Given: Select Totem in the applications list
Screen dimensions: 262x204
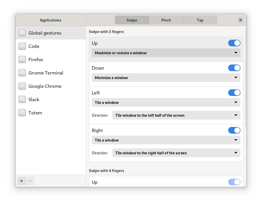Looking at the screenshot, I should click(51, 113).
